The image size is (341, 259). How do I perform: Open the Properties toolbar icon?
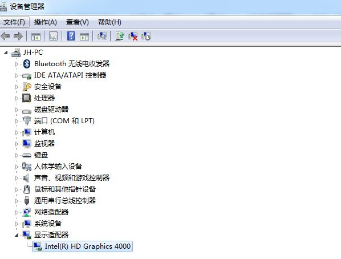(54, 36)
